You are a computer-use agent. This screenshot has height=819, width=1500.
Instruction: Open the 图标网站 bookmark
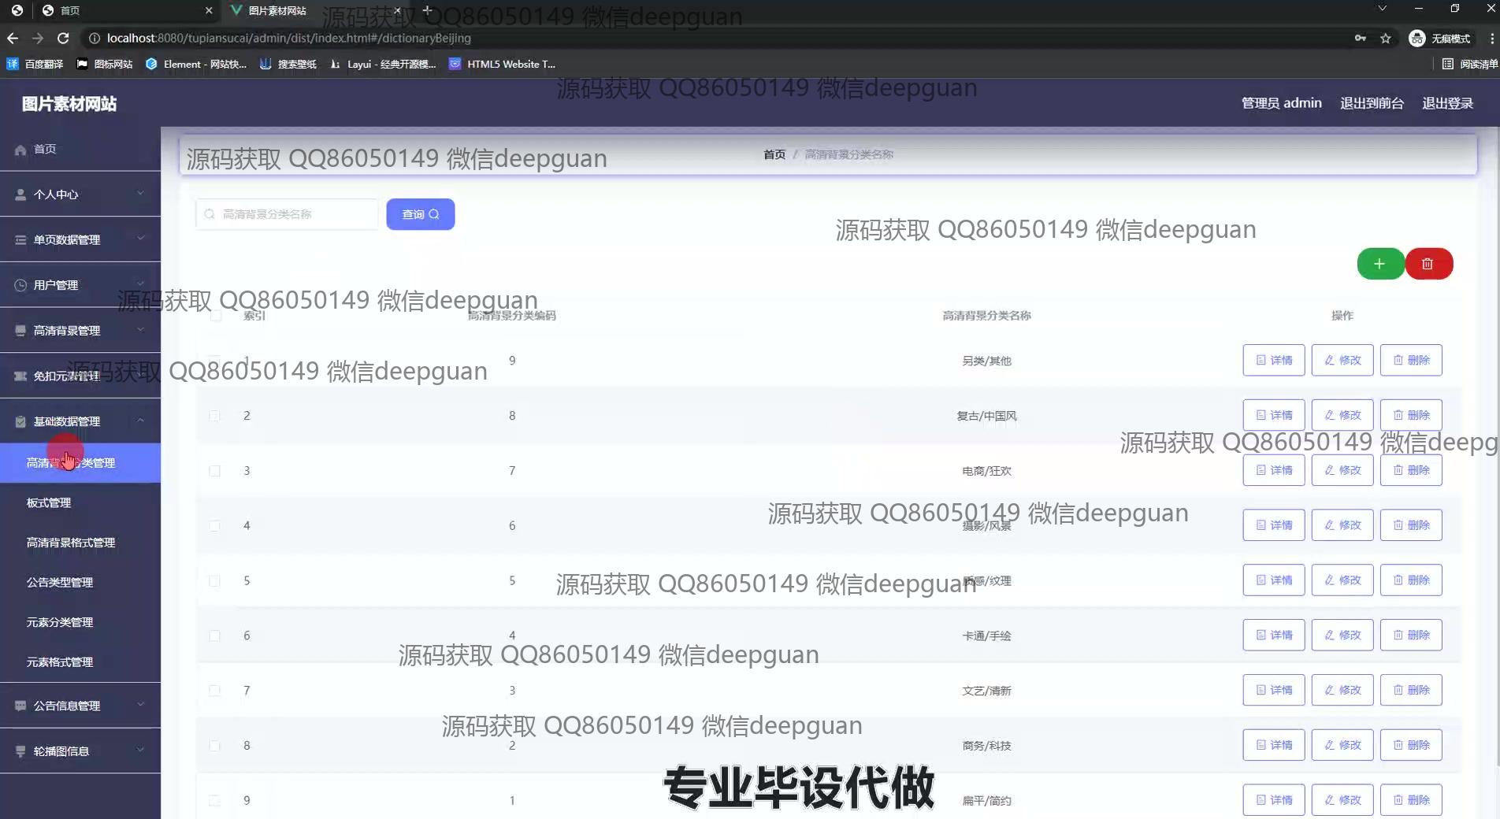(x=104, y=64)
